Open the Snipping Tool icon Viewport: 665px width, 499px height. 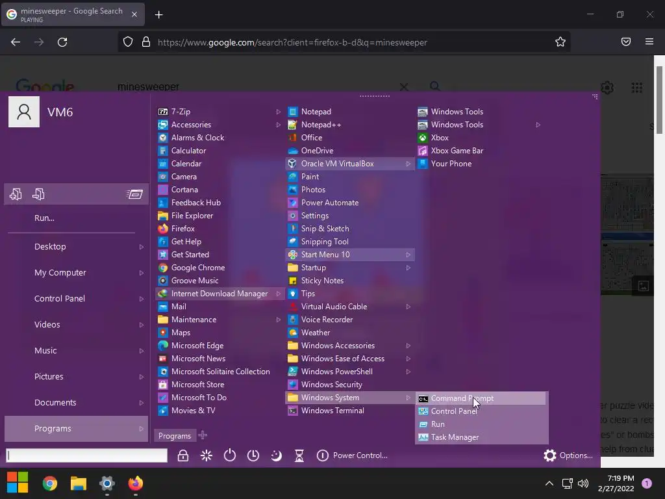click(293, 242)
